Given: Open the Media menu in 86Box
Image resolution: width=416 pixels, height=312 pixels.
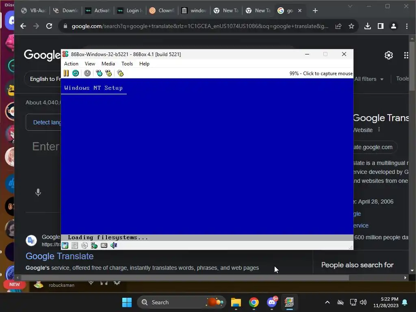Looking at the screenshot, I should (108, 64).
